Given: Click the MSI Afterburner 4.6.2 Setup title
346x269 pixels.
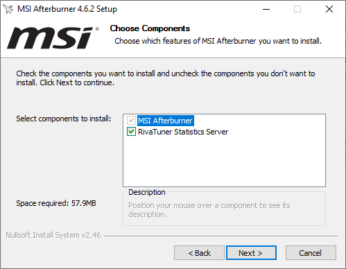Looking at the screenshot, I should click(67, 9).
